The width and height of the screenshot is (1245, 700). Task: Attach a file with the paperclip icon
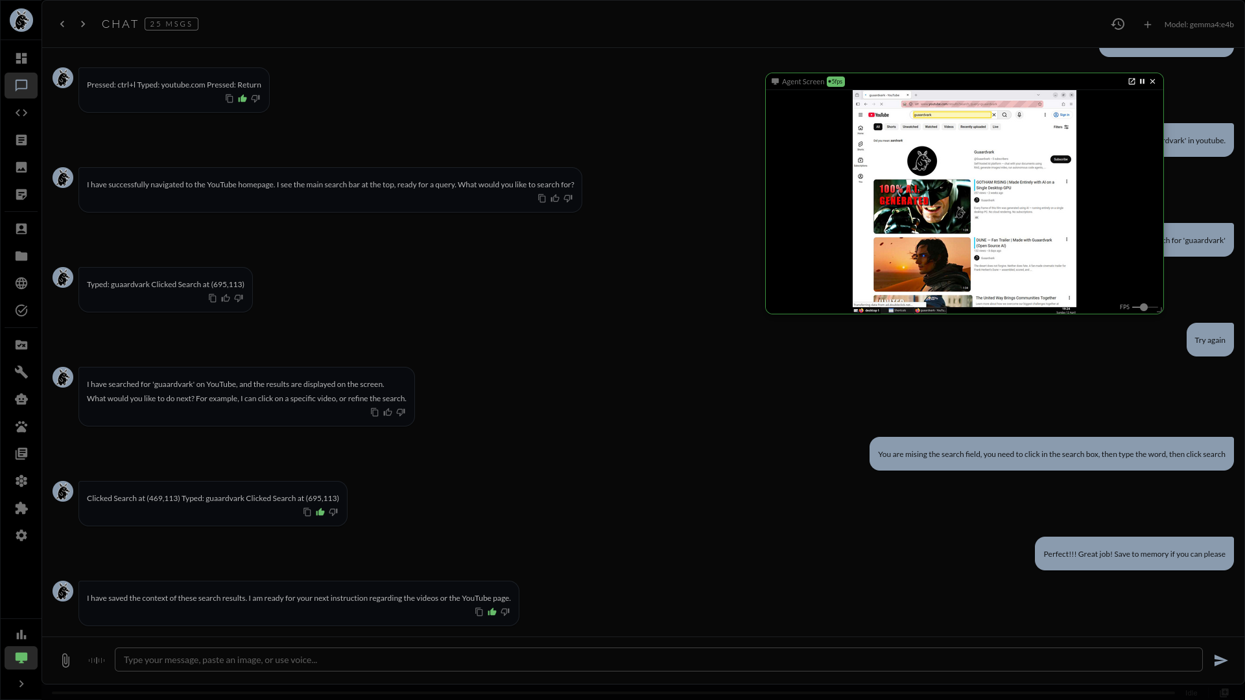click(x=65, y=660)
